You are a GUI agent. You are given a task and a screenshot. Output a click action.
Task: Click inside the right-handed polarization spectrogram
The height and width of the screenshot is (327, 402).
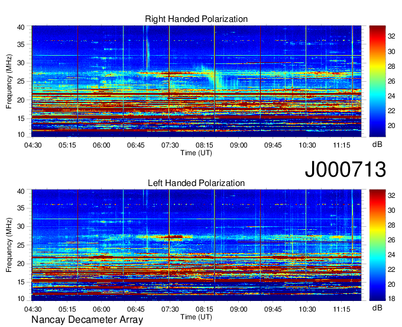pyautogui.click(x=196, y=81)
